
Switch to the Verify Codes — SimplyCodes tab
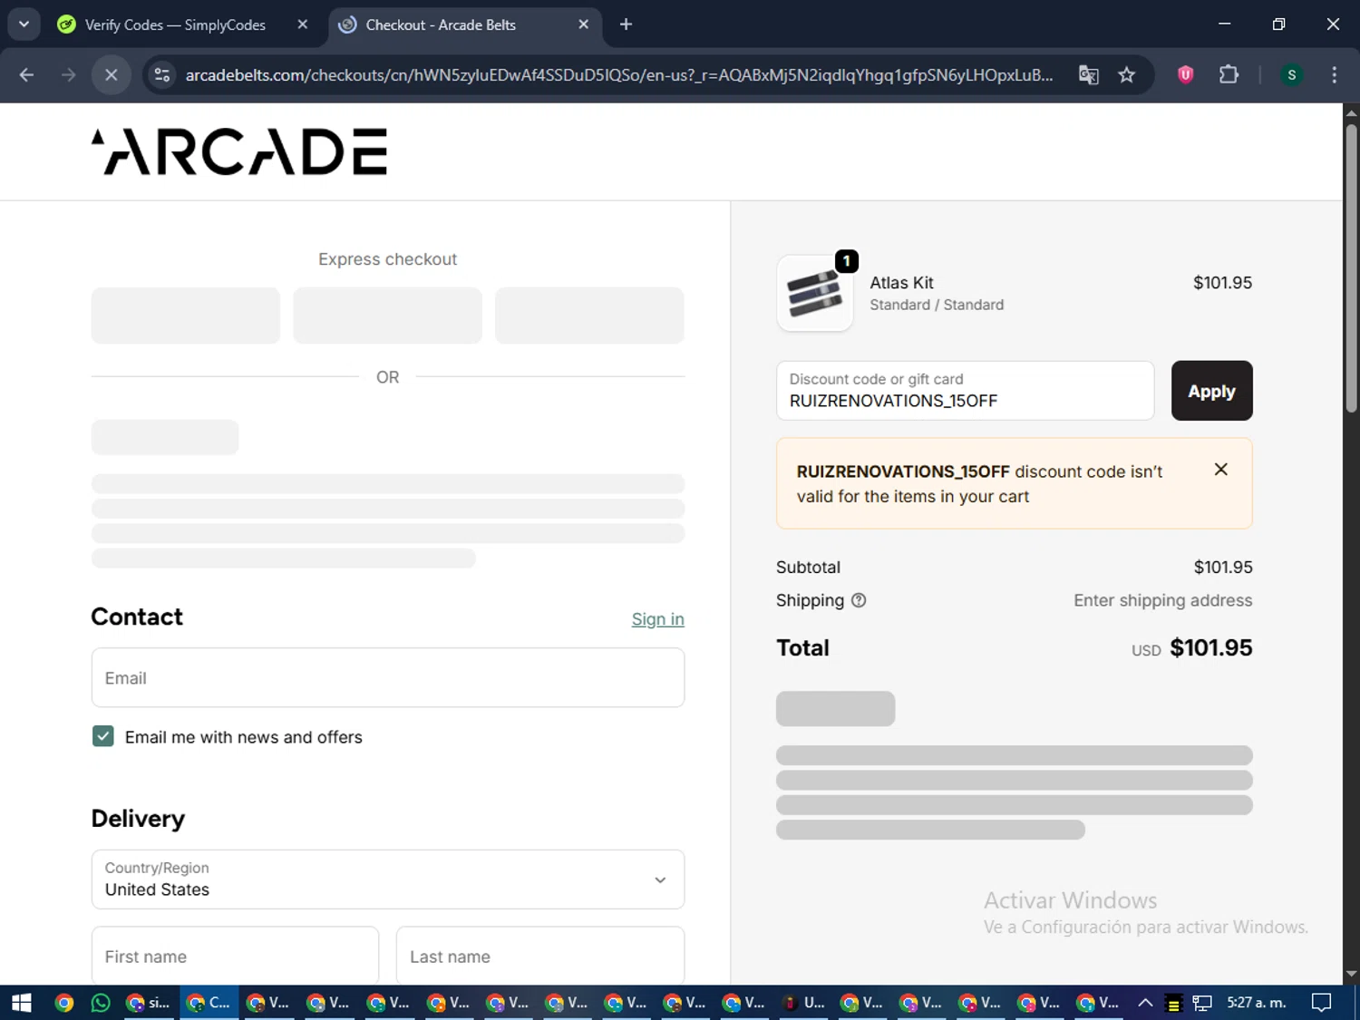174,24
